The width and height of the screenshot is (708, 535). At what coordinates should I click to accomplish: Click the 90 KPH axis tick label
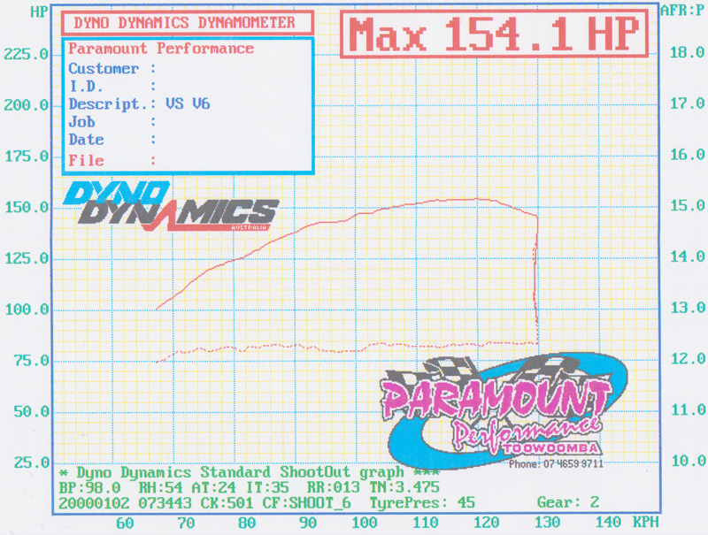coord(307,523)
